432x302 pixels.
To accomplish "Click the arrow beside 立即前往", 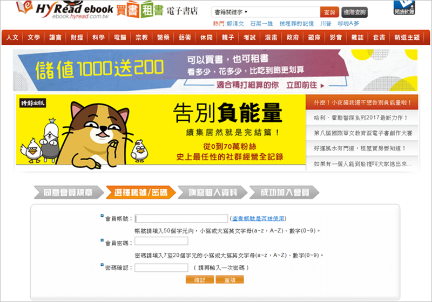I will [x=322, y=86].
